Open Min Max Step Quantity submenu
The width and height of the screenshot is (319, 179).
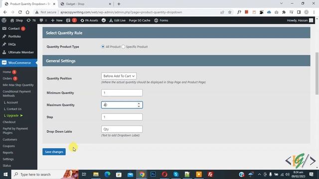click(18, 85)
